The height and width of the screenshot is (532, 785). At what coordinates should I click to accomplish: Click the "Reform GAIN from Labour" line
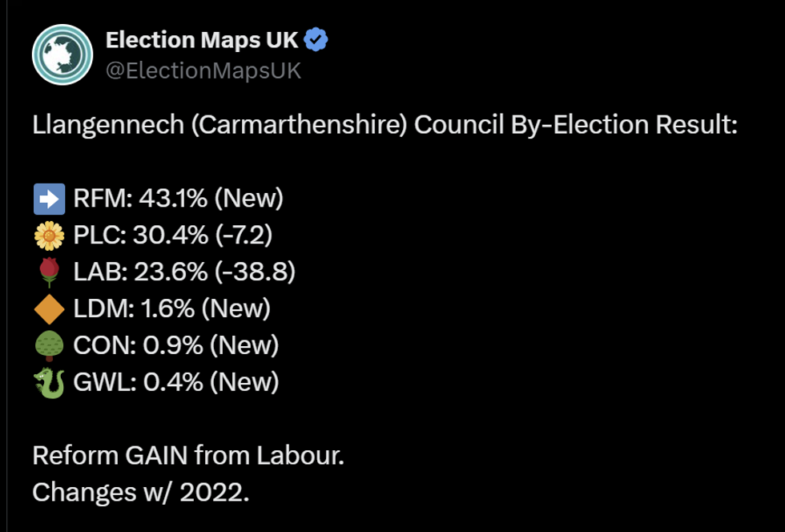[188, 456]
